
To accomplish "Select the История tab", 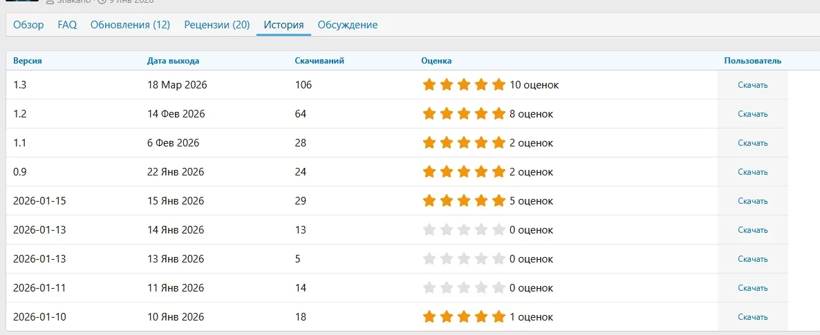I will click(x=284, y=25).
